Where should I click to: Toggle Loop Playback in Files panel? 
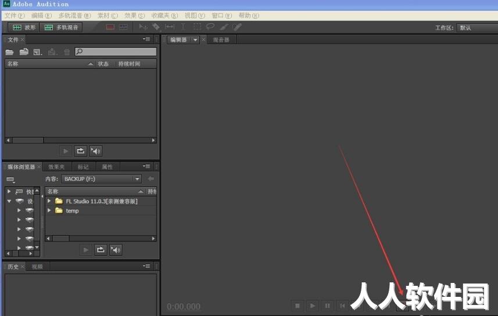81,151
